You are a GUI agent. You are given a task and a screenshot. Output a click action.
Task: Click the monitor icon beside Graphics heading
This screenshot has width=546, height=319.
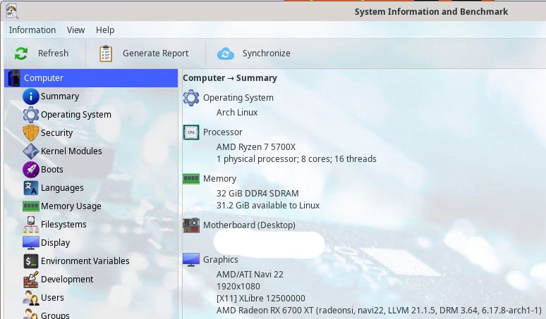tap(191, 260)
